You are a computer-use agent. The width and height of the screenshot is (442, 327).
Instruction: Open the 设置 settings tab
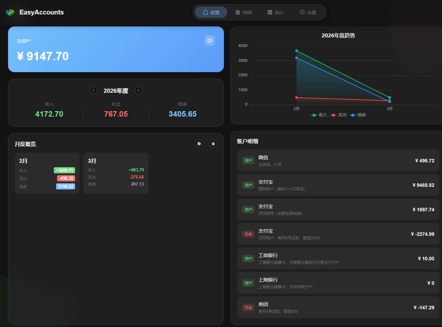tap(308, 12)
